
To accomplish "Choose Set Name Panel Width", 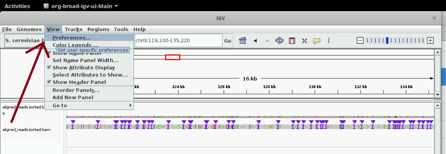I will 89,60.
